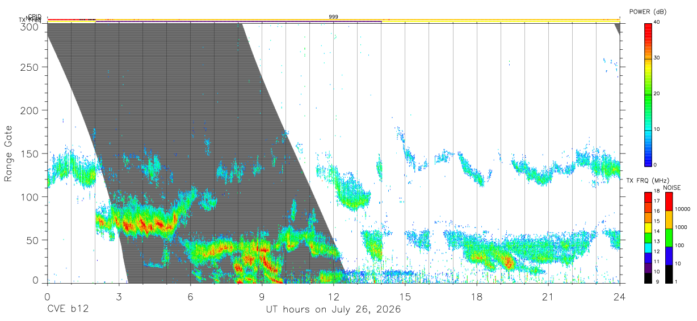Click the black 9 MHz frequency swatch

(648, 277)
